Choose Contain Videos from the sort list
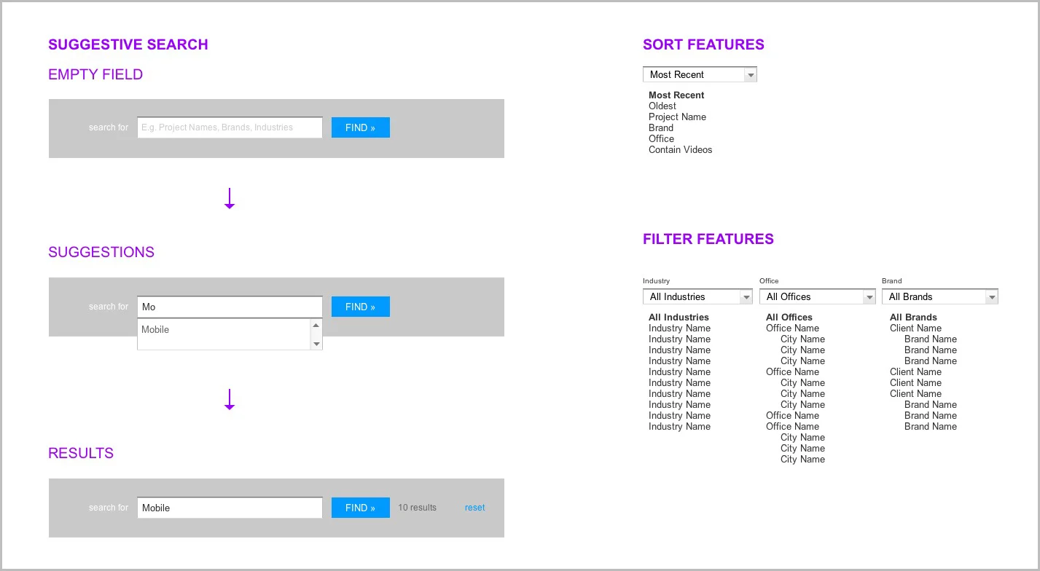1040x571 pixels. tap(680, 149)
